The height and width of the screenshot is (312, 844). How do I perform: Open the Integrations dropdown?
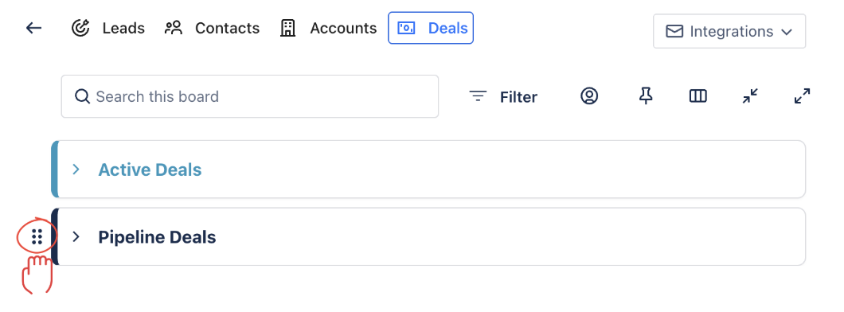pos(729,31)
